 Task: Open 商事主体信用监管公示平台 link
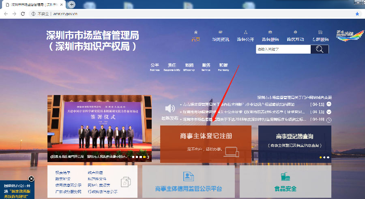coord(189,189)
